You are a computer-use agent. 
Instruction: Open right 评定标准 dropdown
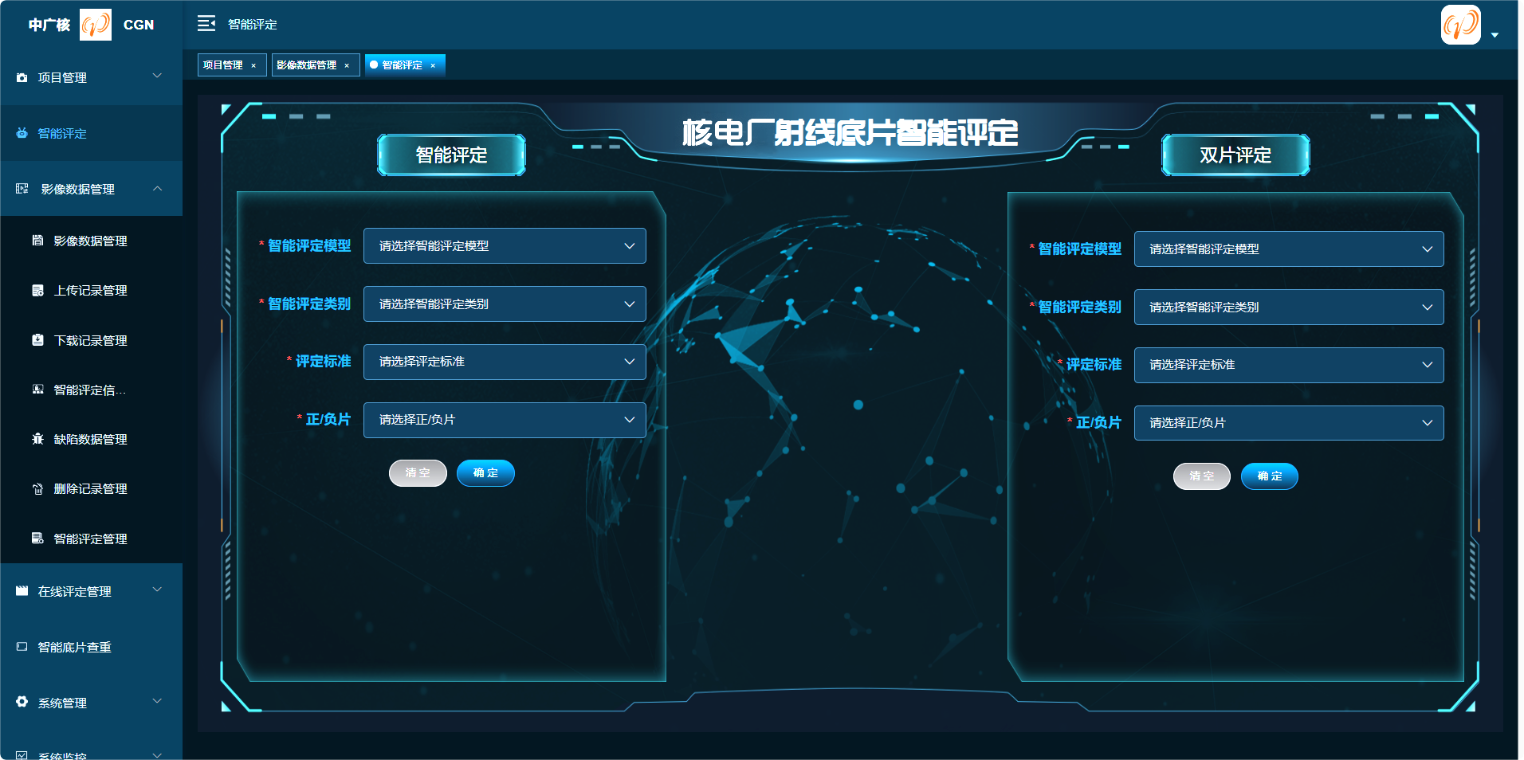pyautogui.click(x=1288, y=365)
